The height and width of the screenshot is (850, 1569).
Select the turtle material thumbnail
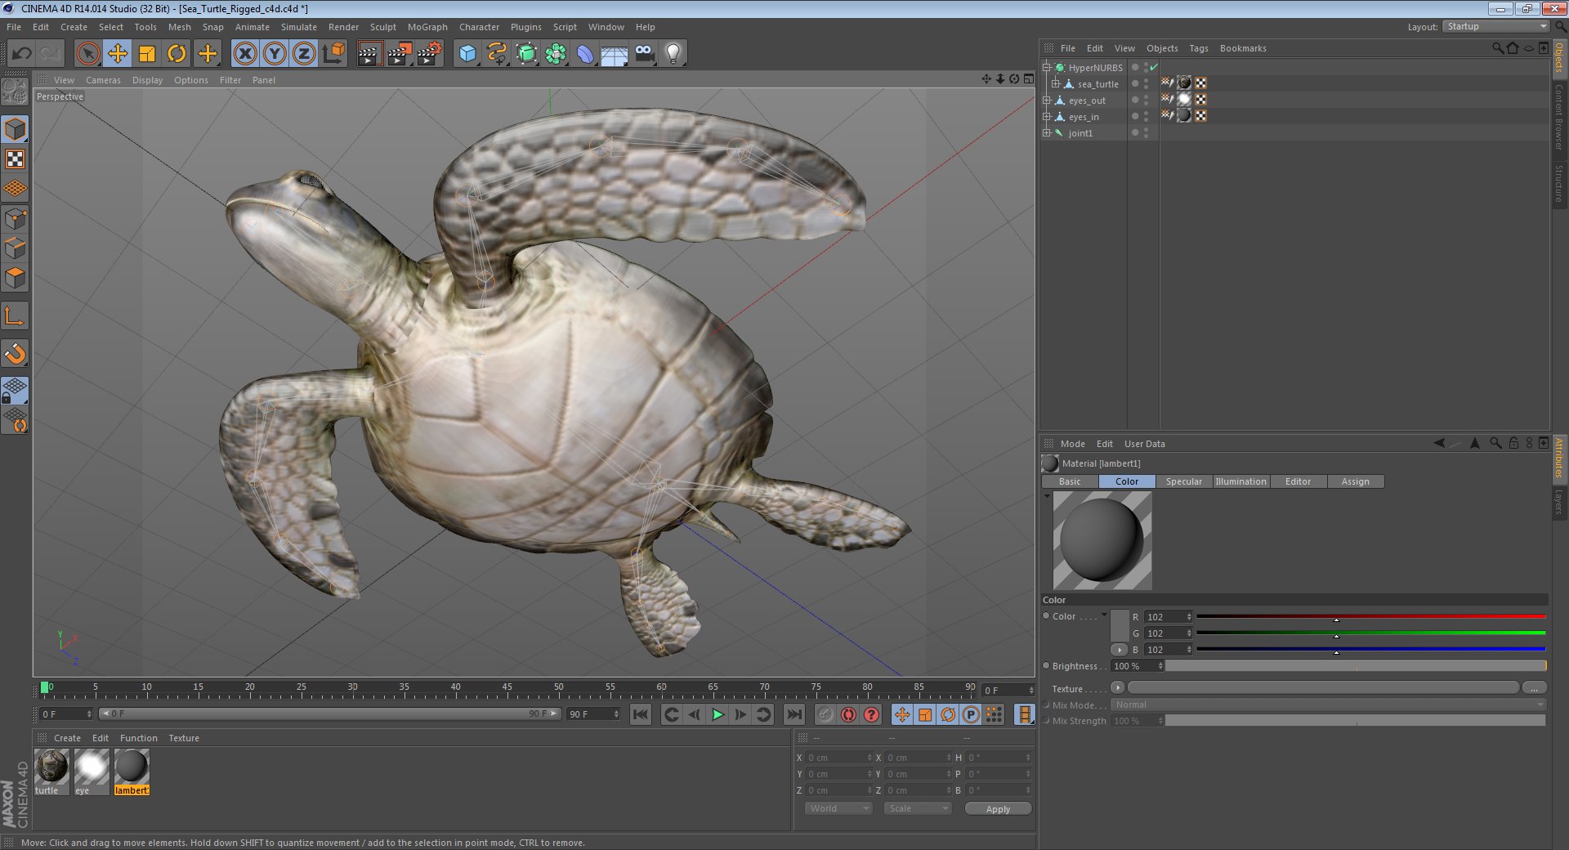(51, 767)
